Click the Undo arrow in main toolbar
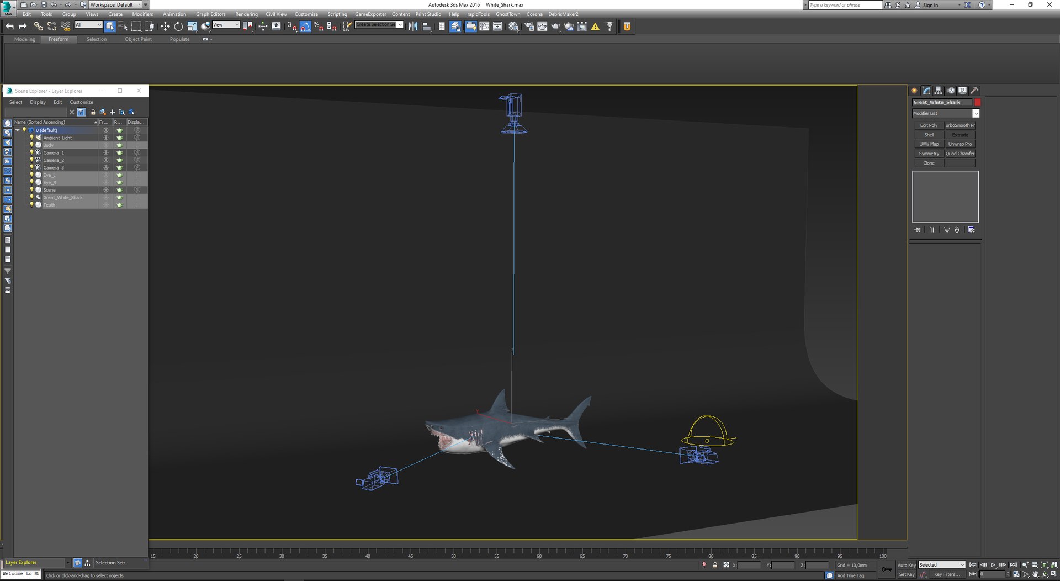Screen dimensions: 1060x581 9,26
